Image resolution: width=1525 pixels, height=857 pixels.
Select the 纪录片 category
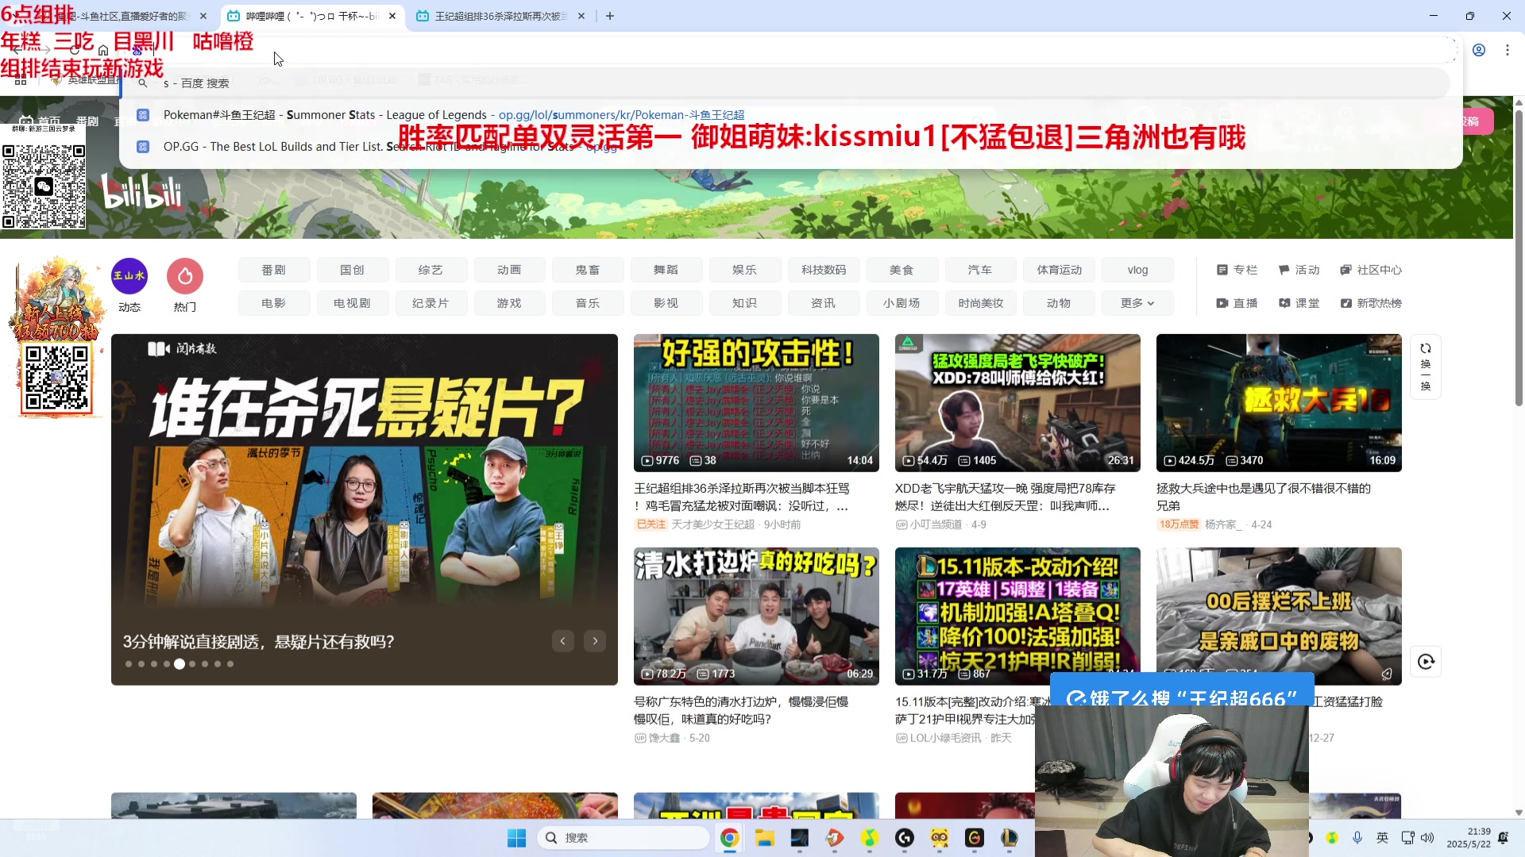click(430, 303)
